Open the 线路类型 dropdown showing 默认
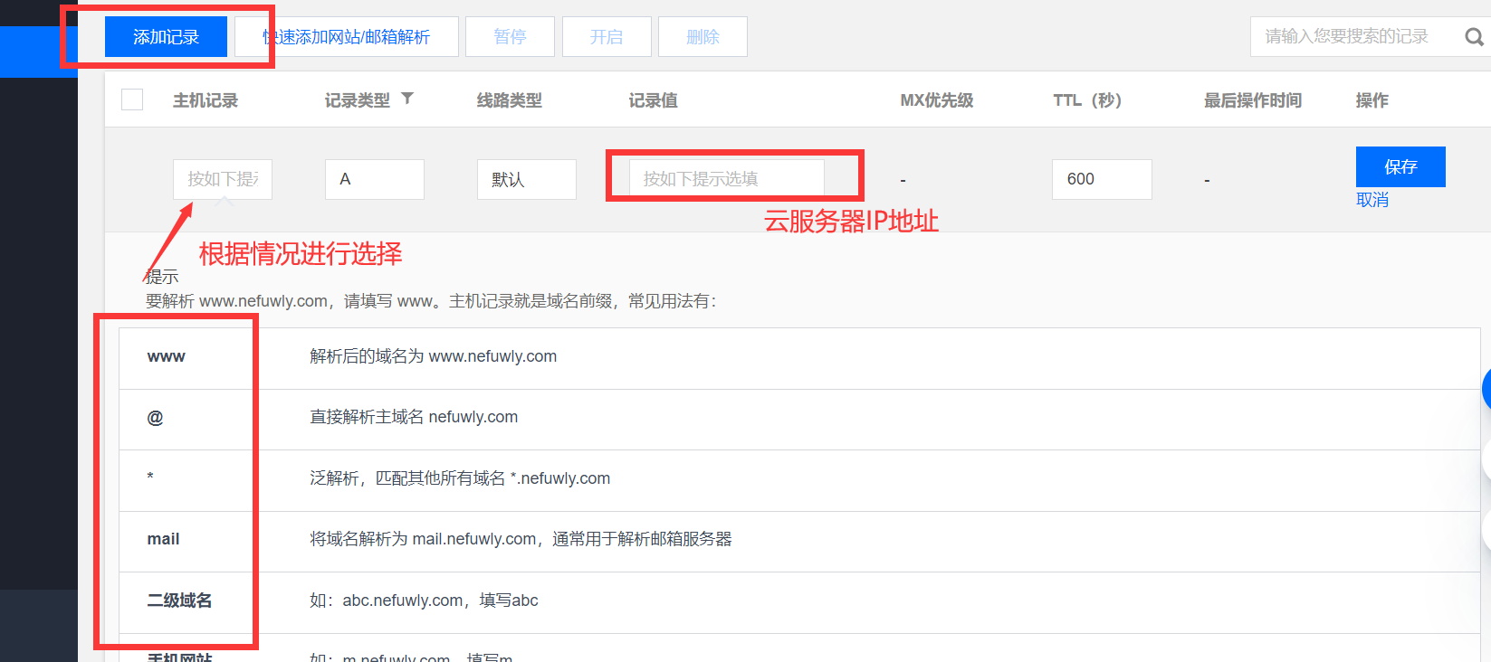 click(x=527, y=179)
